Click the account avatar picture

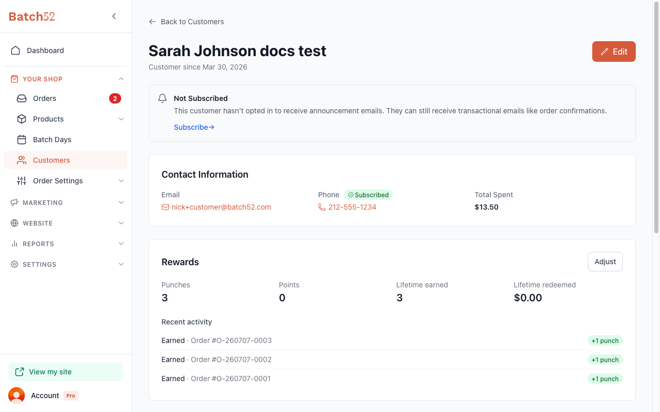16,396
